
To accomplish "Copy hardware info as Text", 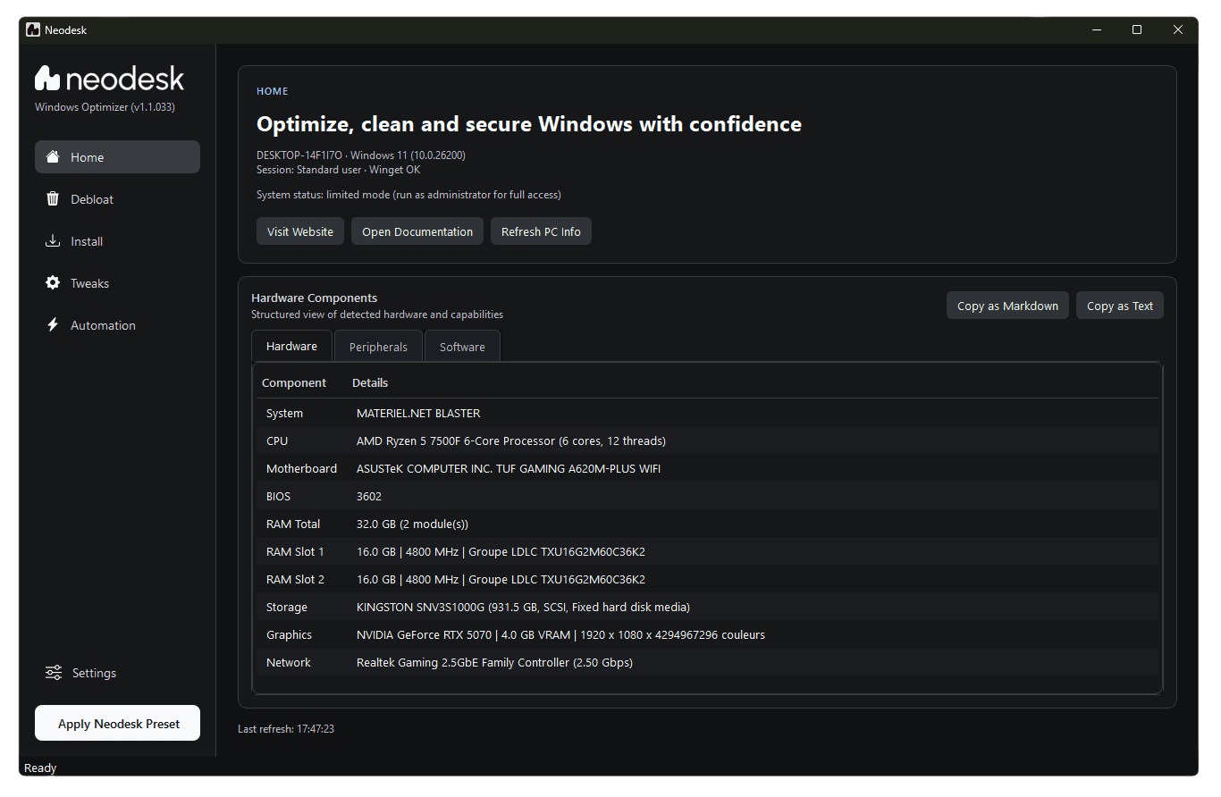I will point(1119,305).
